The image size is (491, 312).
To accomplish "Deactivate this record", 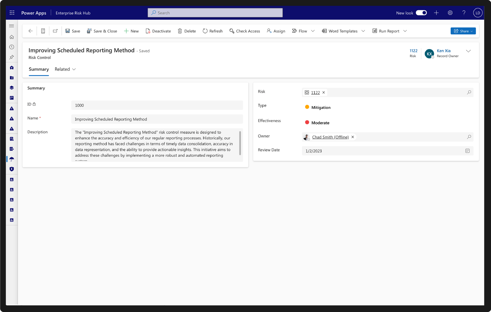I will click(158, 31).
